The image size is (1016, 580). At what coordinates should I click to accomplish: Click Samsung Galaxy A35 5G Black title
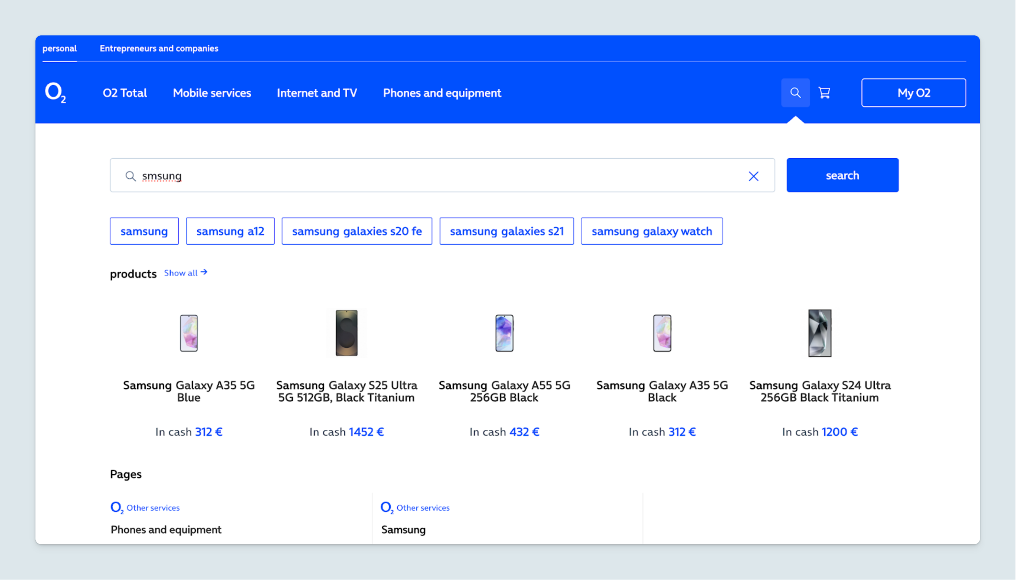pyautogui.click(x=662, y=391)
